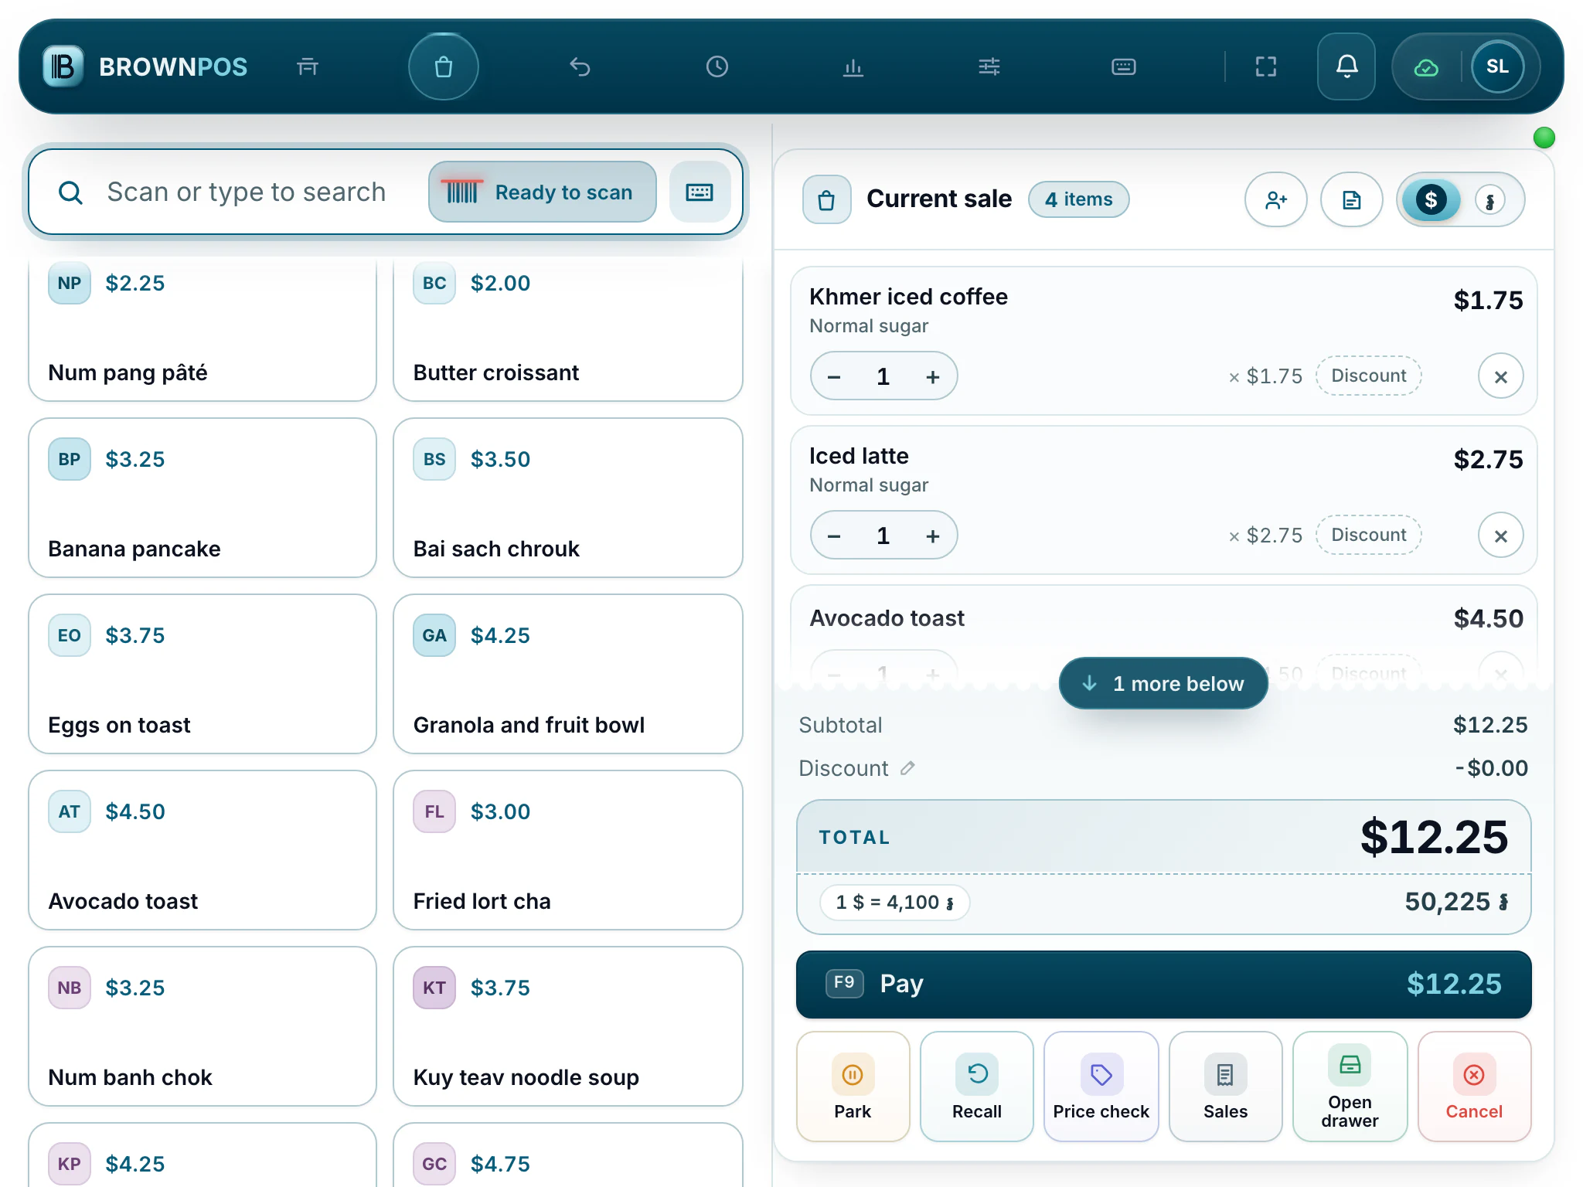Screen dimensions: 1583x1187
Task: Click the Pay button
Action: [x=1163, y=984]
